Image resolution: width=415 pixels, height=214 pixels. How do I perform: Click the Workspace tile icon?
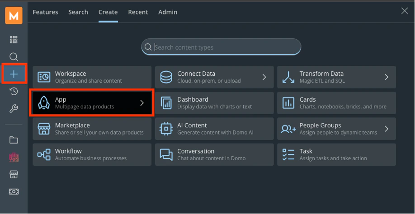[44, 77]
